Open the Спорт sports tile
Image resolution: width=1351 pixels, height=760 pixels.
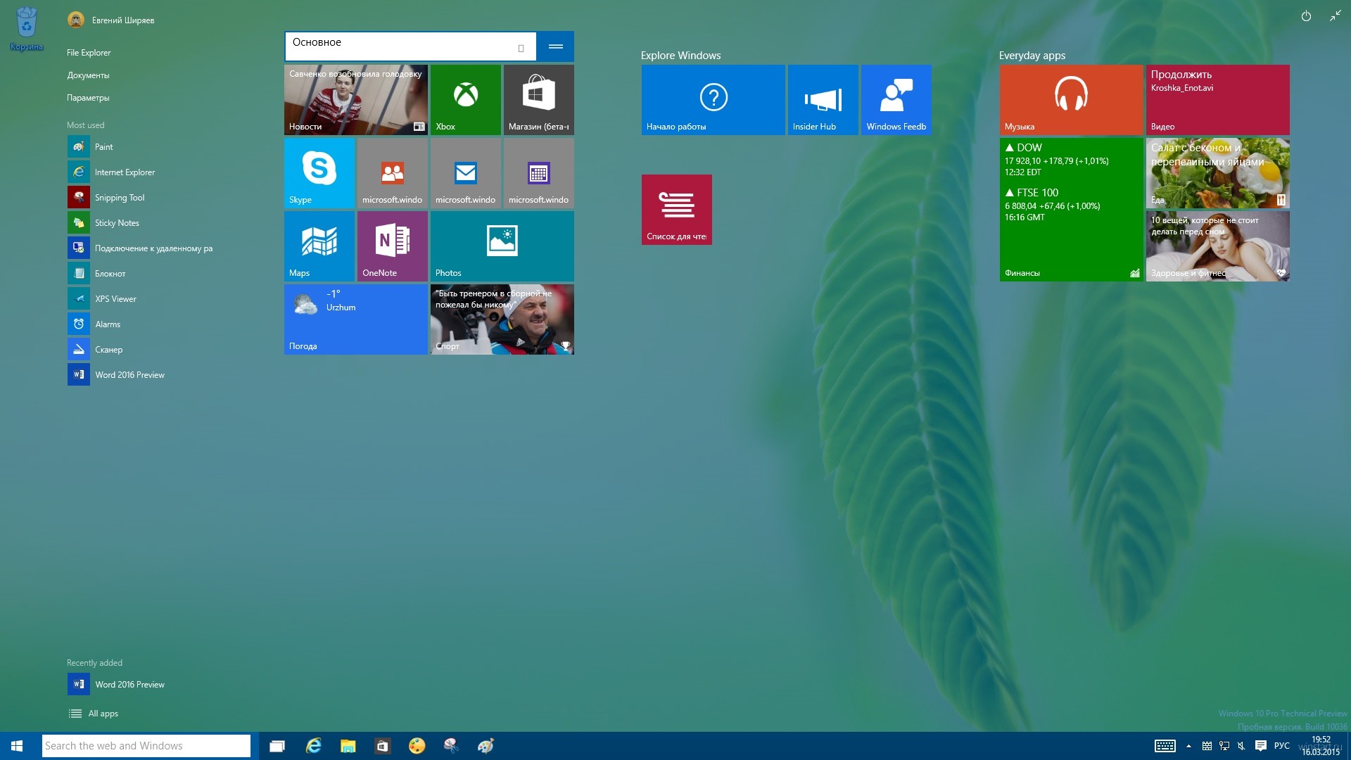(x=502, y=319)
